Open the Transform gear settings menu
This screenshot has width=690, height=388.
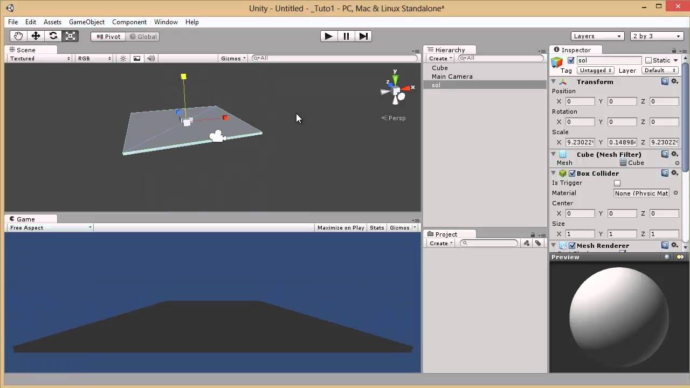(x=674, y=81)
